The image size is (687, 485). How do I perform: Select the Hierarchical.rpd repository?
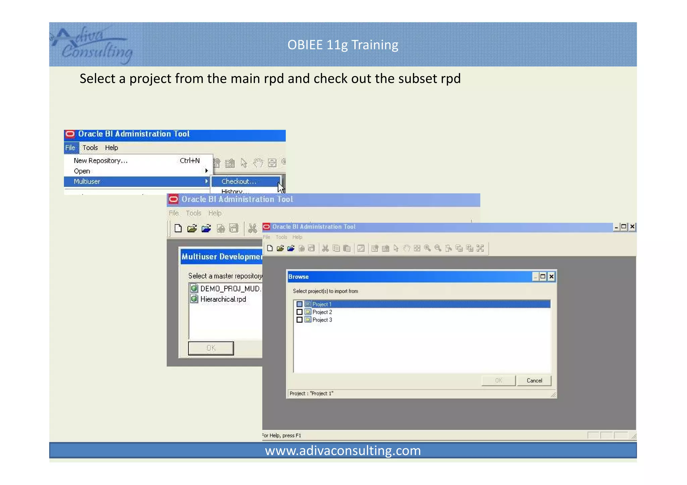coord(218,299)
